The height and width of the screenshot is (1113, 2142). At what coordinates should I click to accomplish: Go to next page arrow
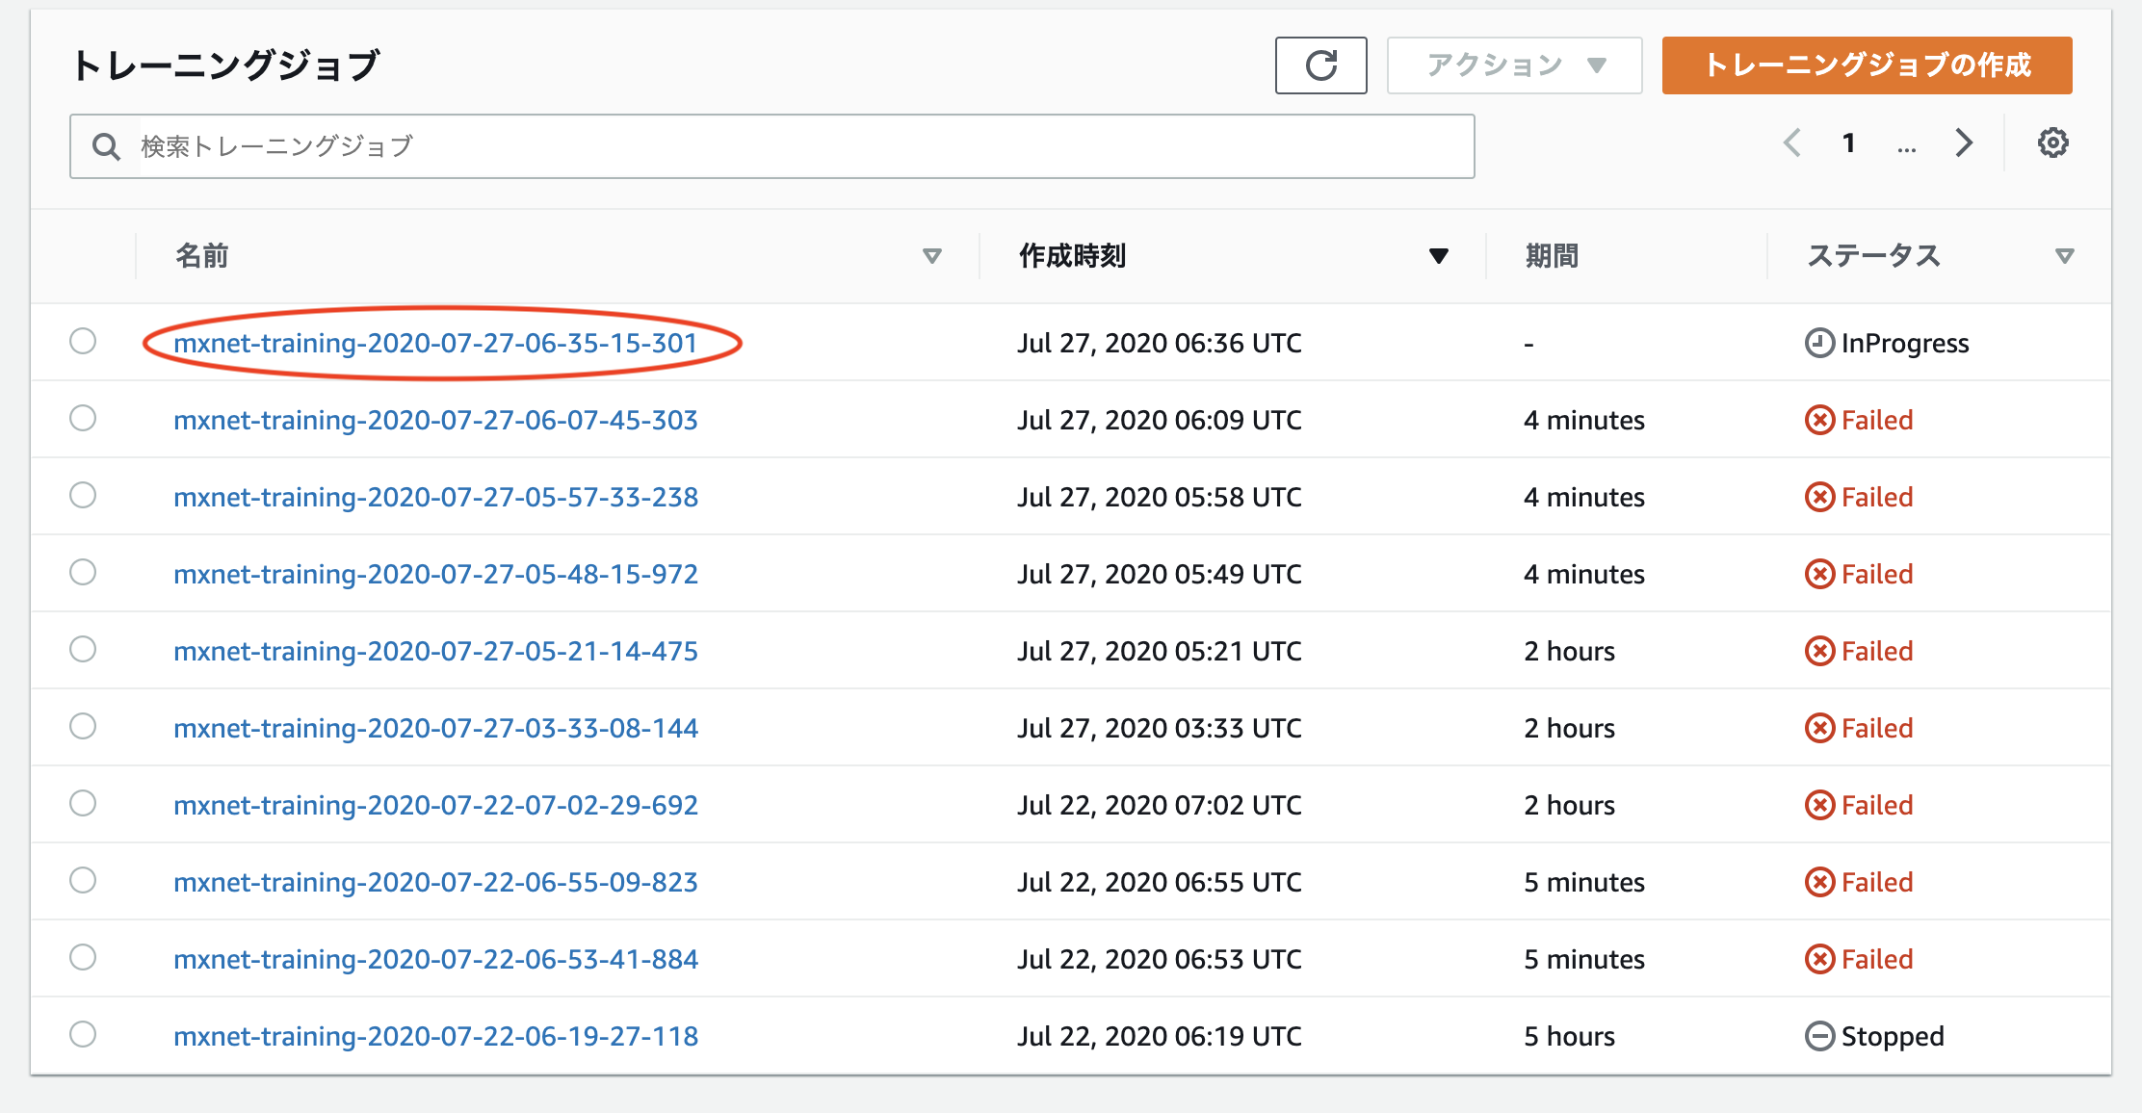[x=1964, y=143]
